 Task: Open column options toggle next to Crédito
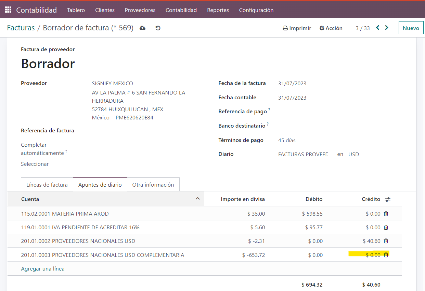[388, 199]
